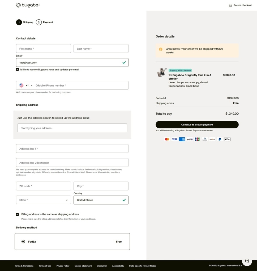Select the Shipping step
257x271 pixels.
25,22
